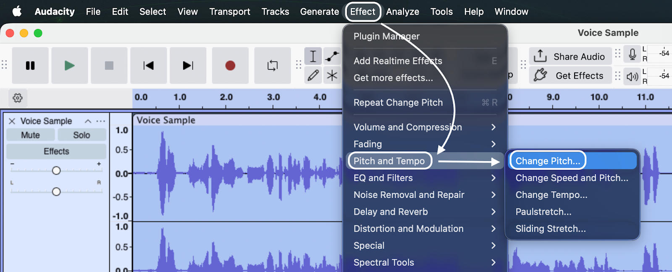The image size is (672, 272).
Task: Pick the pencil Draw tool
Action: [313, 76]
